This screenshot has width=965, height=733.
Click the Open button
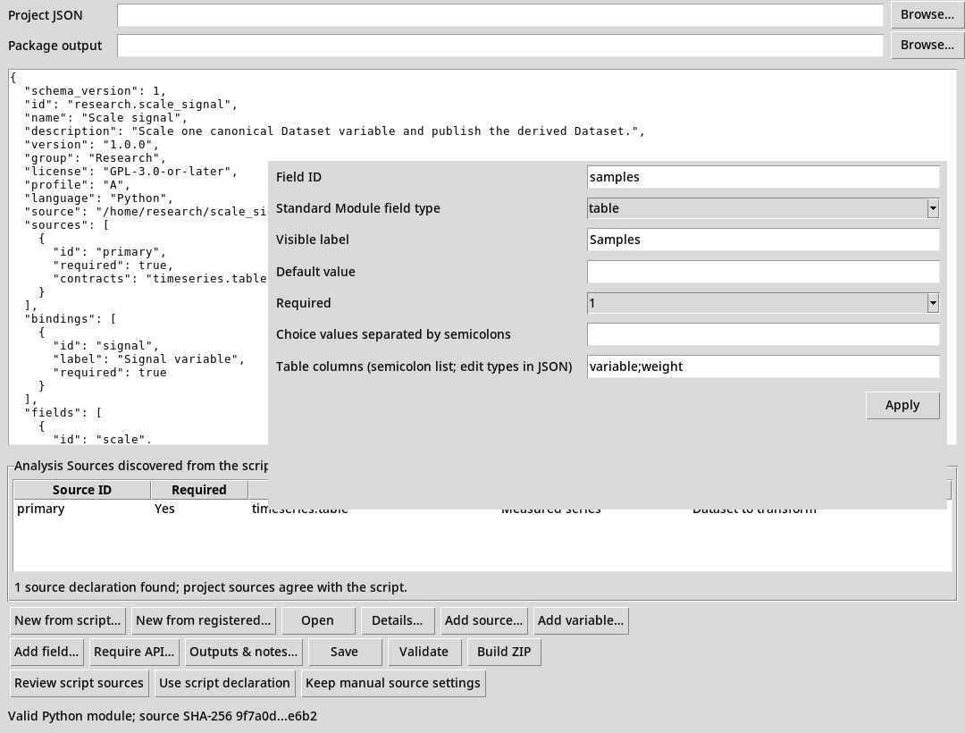(317, 621)
